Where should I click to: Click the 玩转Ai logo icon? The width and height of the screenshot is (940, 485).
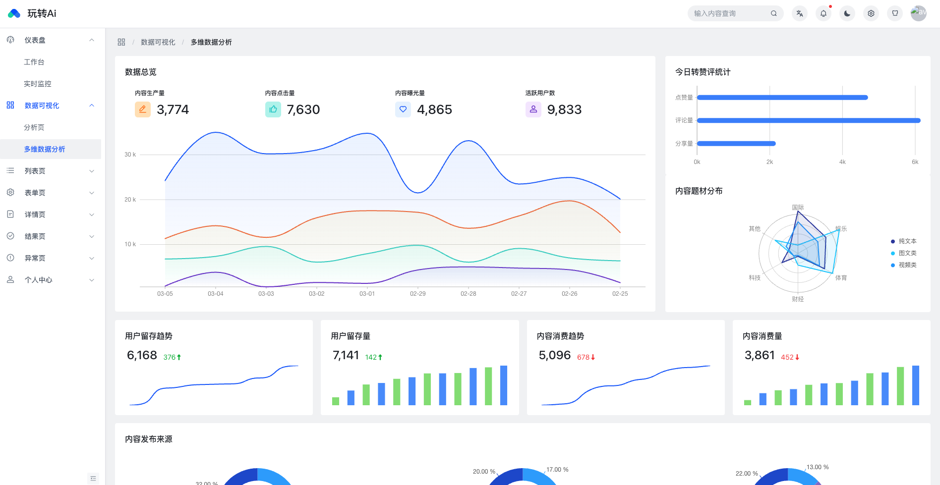(14, 13)
